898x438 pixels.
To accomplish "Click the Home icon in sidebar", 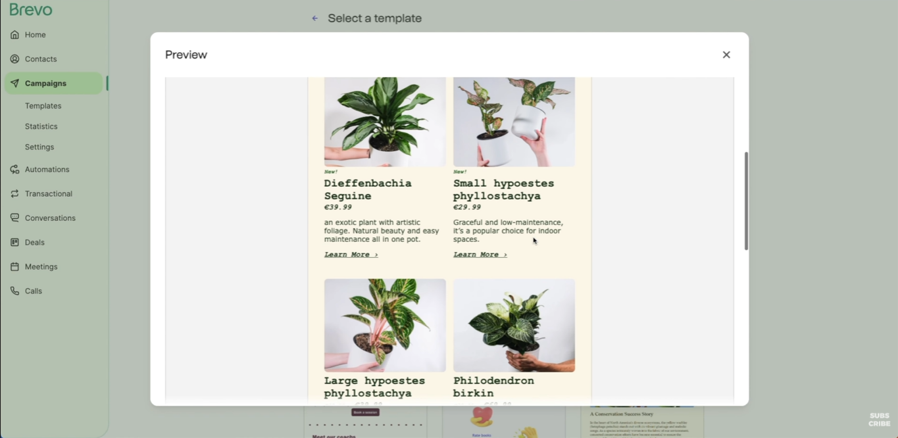I will click(x=14, y=35).
